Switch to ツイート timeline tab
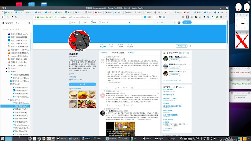 click(x=104, y=52)
